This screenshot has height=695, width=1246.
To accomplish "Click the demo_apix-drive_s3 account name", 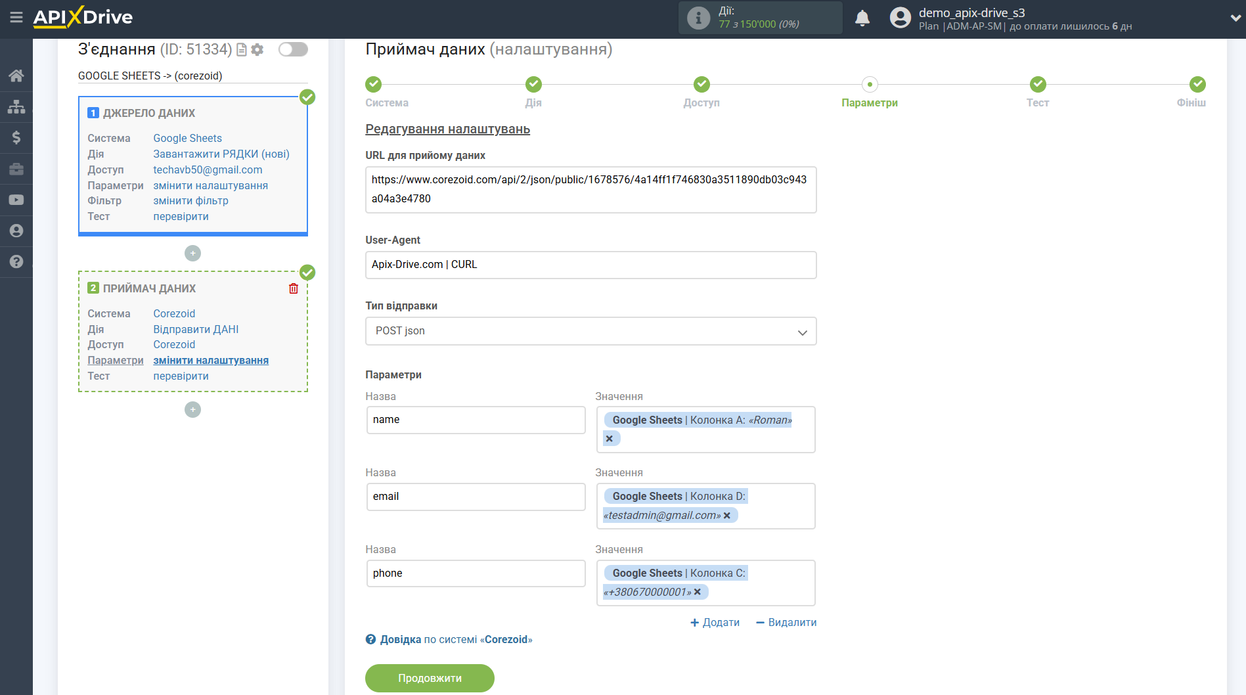I will [971, 12].
